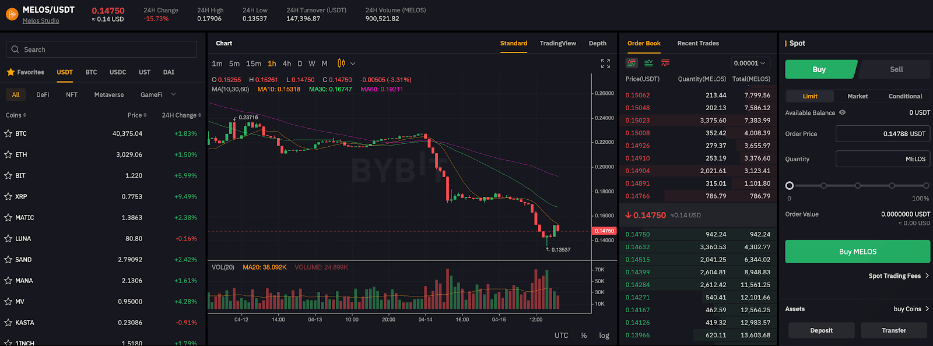933x346 pixels.
Task: Sort coin list by Price column
Action: pos(137,115)
